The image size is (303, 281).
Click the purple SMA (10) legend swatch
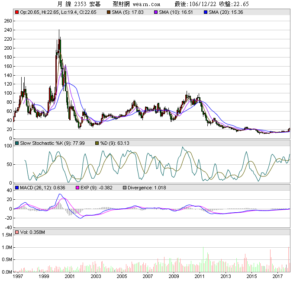pyautogui.click(x=156, y=12)
